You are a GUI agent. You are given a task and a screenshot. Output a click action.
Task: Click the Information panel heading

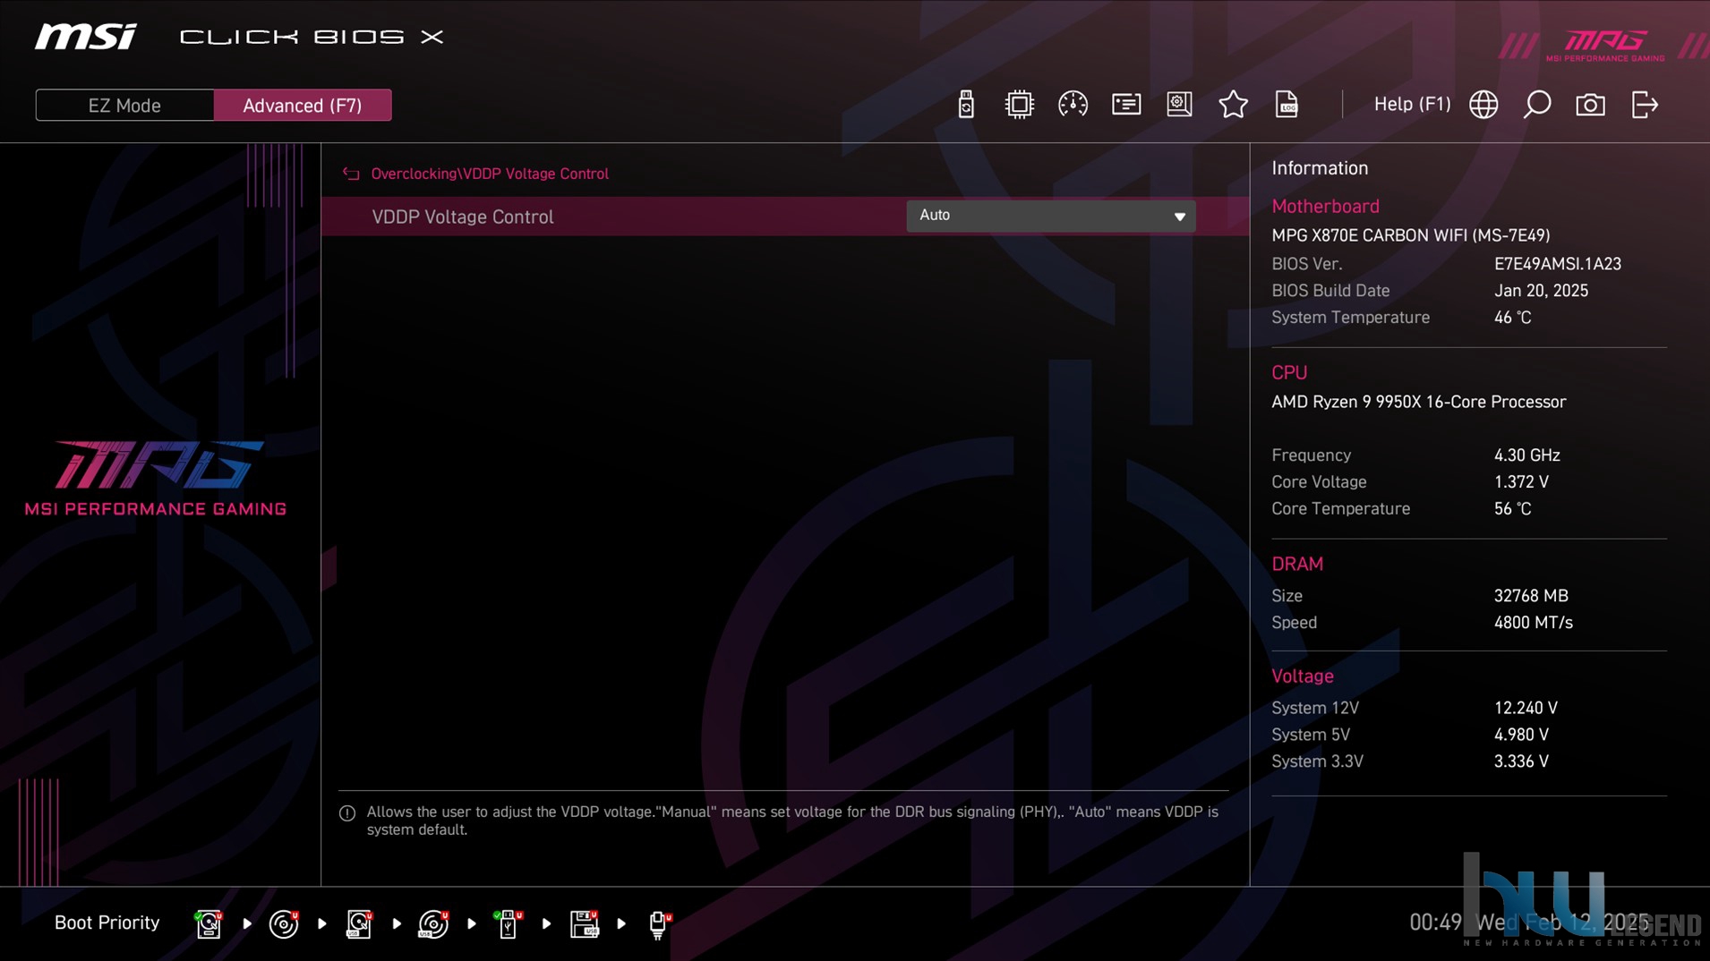click(x=1320, y=168)
